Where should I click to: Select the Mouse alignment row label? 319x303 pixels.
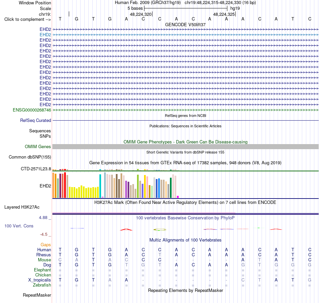(44, 260)
